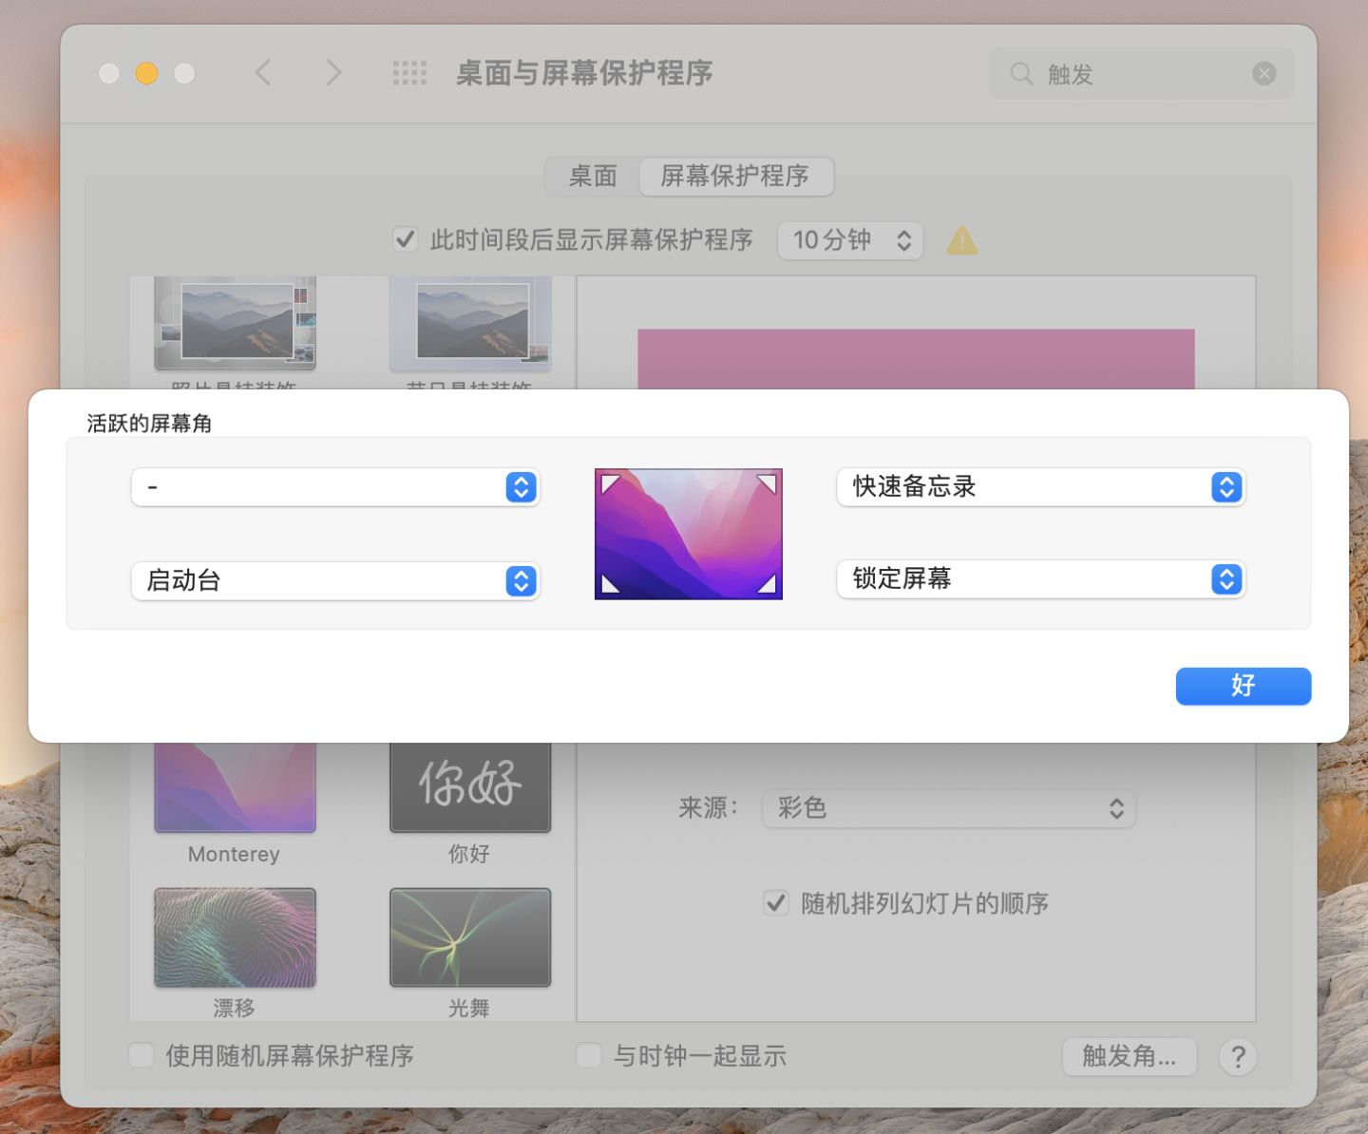The width and height of the screenshot is (1368, 1134).
Task: Click the back navigation arrow
Action: 264,73
